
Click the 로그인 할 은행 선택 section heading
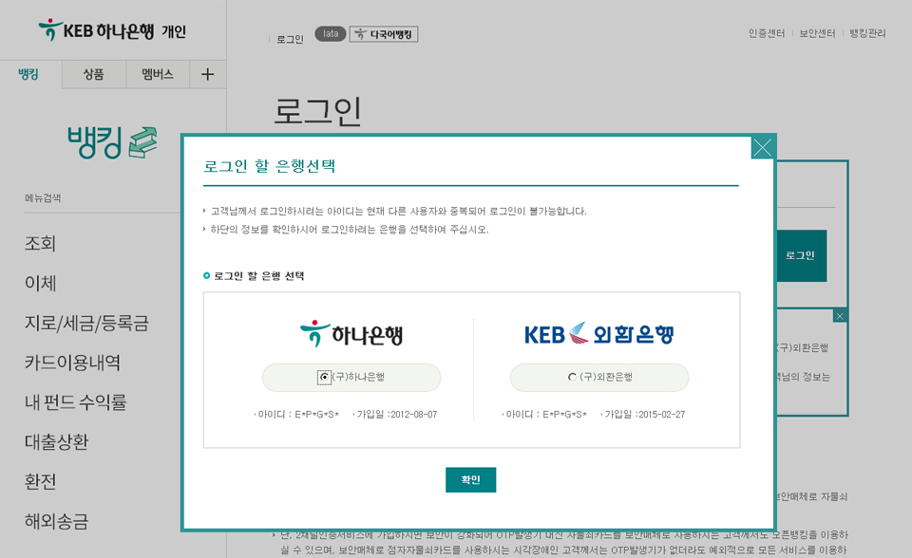tap(258, 276)
